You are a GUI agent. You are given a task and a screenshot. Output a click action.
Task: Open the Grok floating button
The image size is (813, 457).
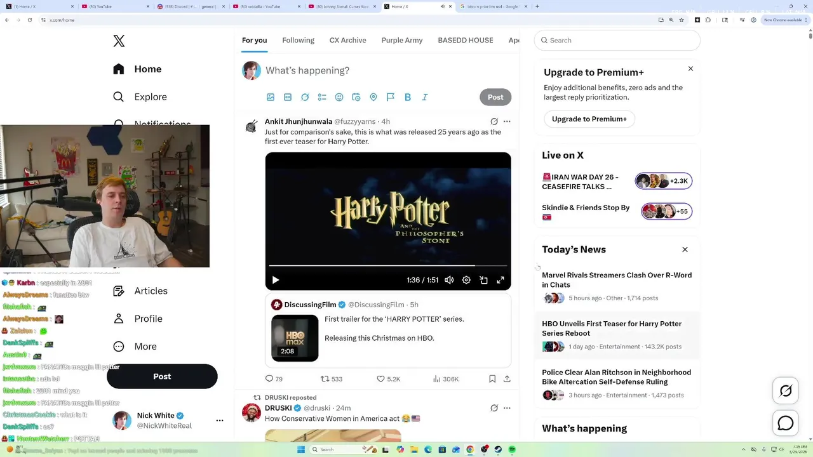tap(786, 391)
